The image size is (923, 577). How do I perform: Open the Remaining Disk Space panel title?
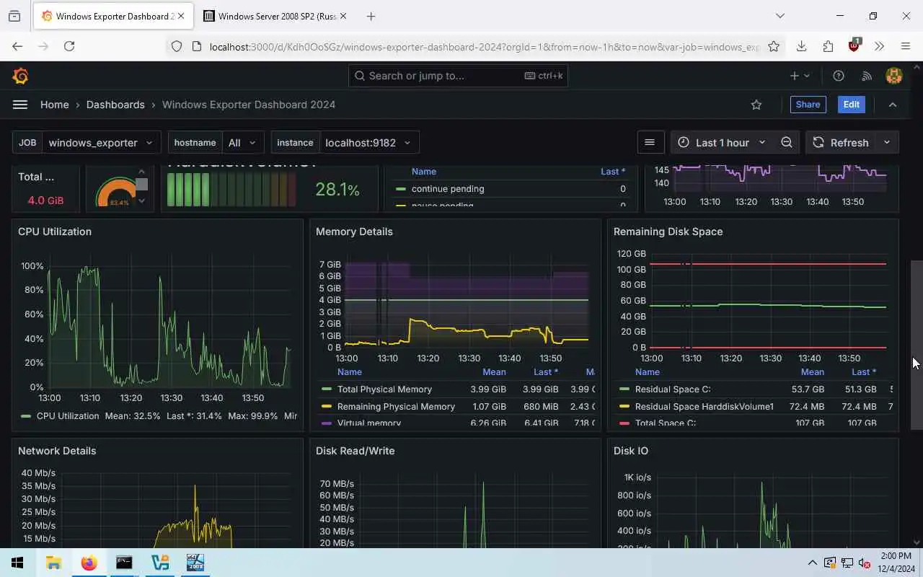point(668,232)
